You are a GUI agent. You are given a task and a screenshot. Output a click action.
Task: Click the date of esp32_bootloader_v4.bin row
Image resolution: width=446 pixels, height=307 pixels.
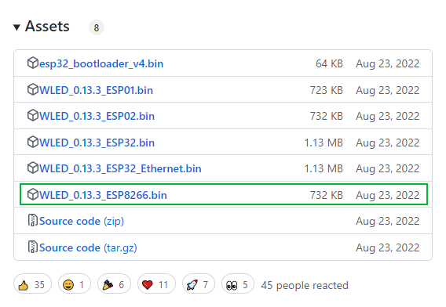[x=388, y=63]
